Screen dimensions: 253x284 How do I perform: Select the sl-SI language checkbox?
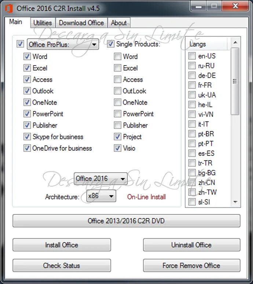pyautogui.click(x=192, y=202)
